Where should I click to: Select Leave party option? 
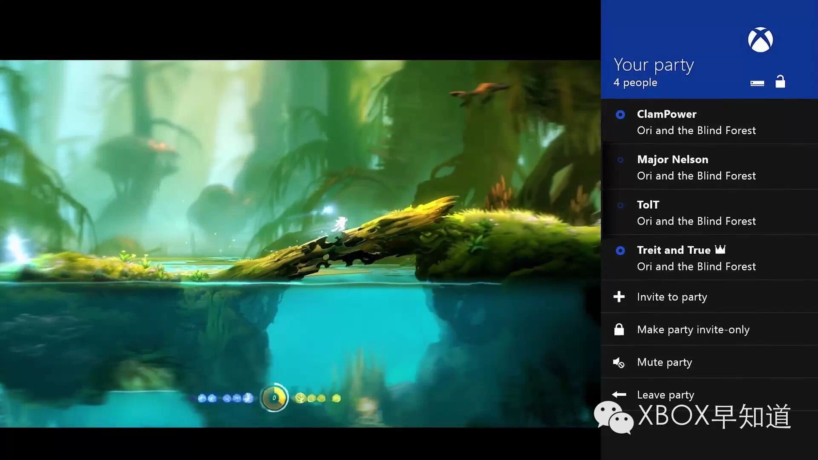tap(665, 395)
